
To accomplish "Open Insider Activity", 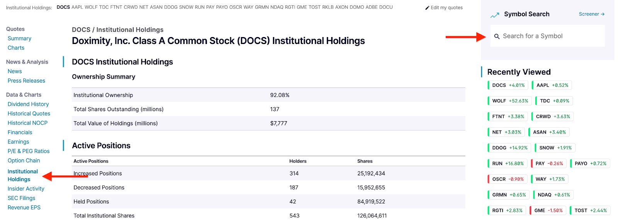I will (x=26, y=189).
